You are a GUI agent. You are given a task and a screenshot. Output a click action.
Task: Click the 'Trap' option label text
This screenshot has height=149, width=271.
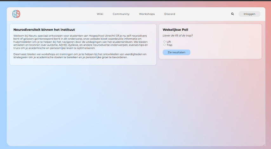pos(169,45)
